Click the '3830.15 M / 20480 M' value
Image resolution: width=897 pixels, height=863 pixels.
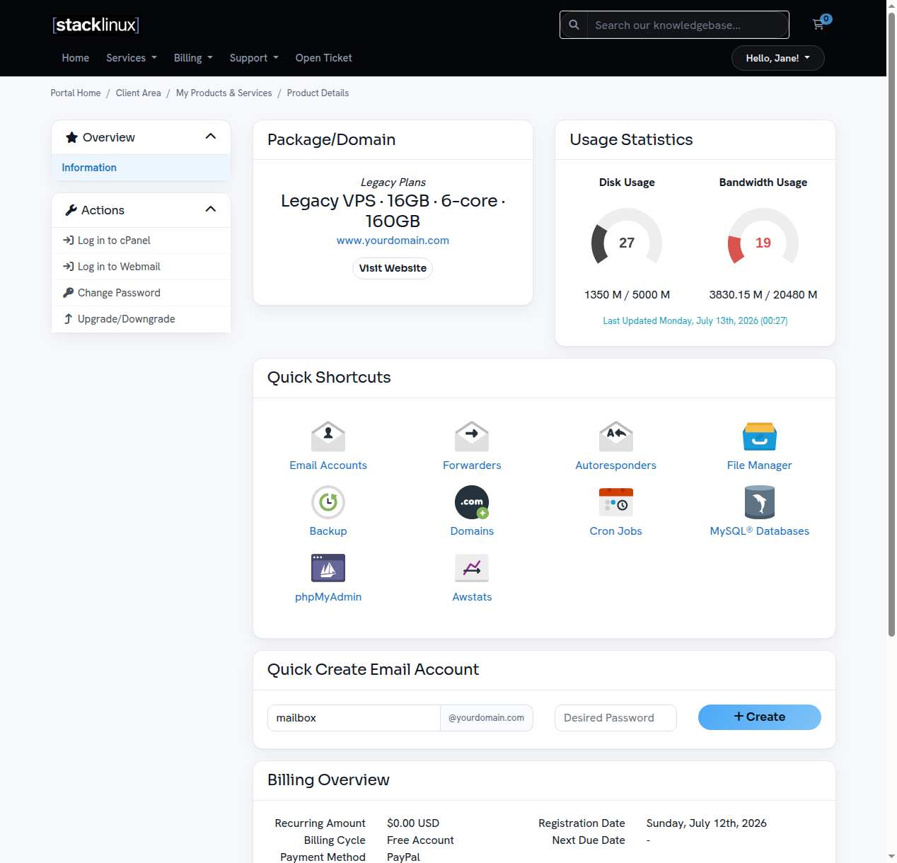[763, 295]
